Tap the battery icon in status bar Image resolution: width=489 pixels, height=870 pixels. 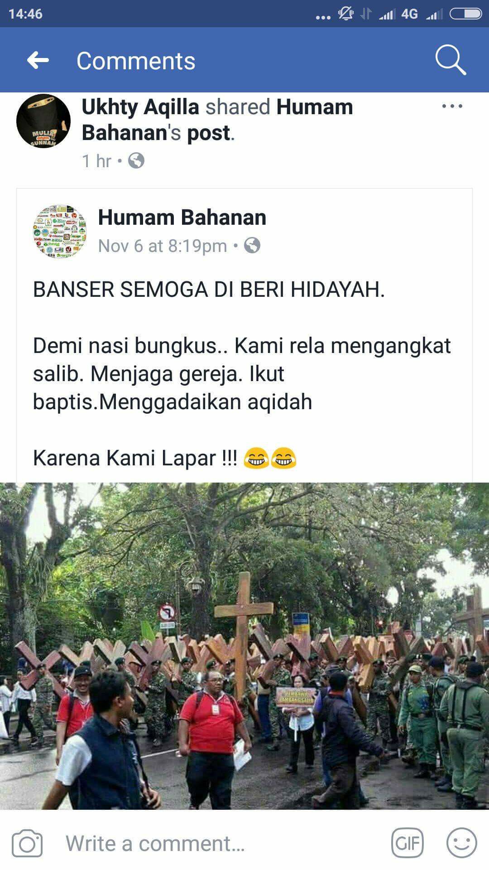click(465, 14)
